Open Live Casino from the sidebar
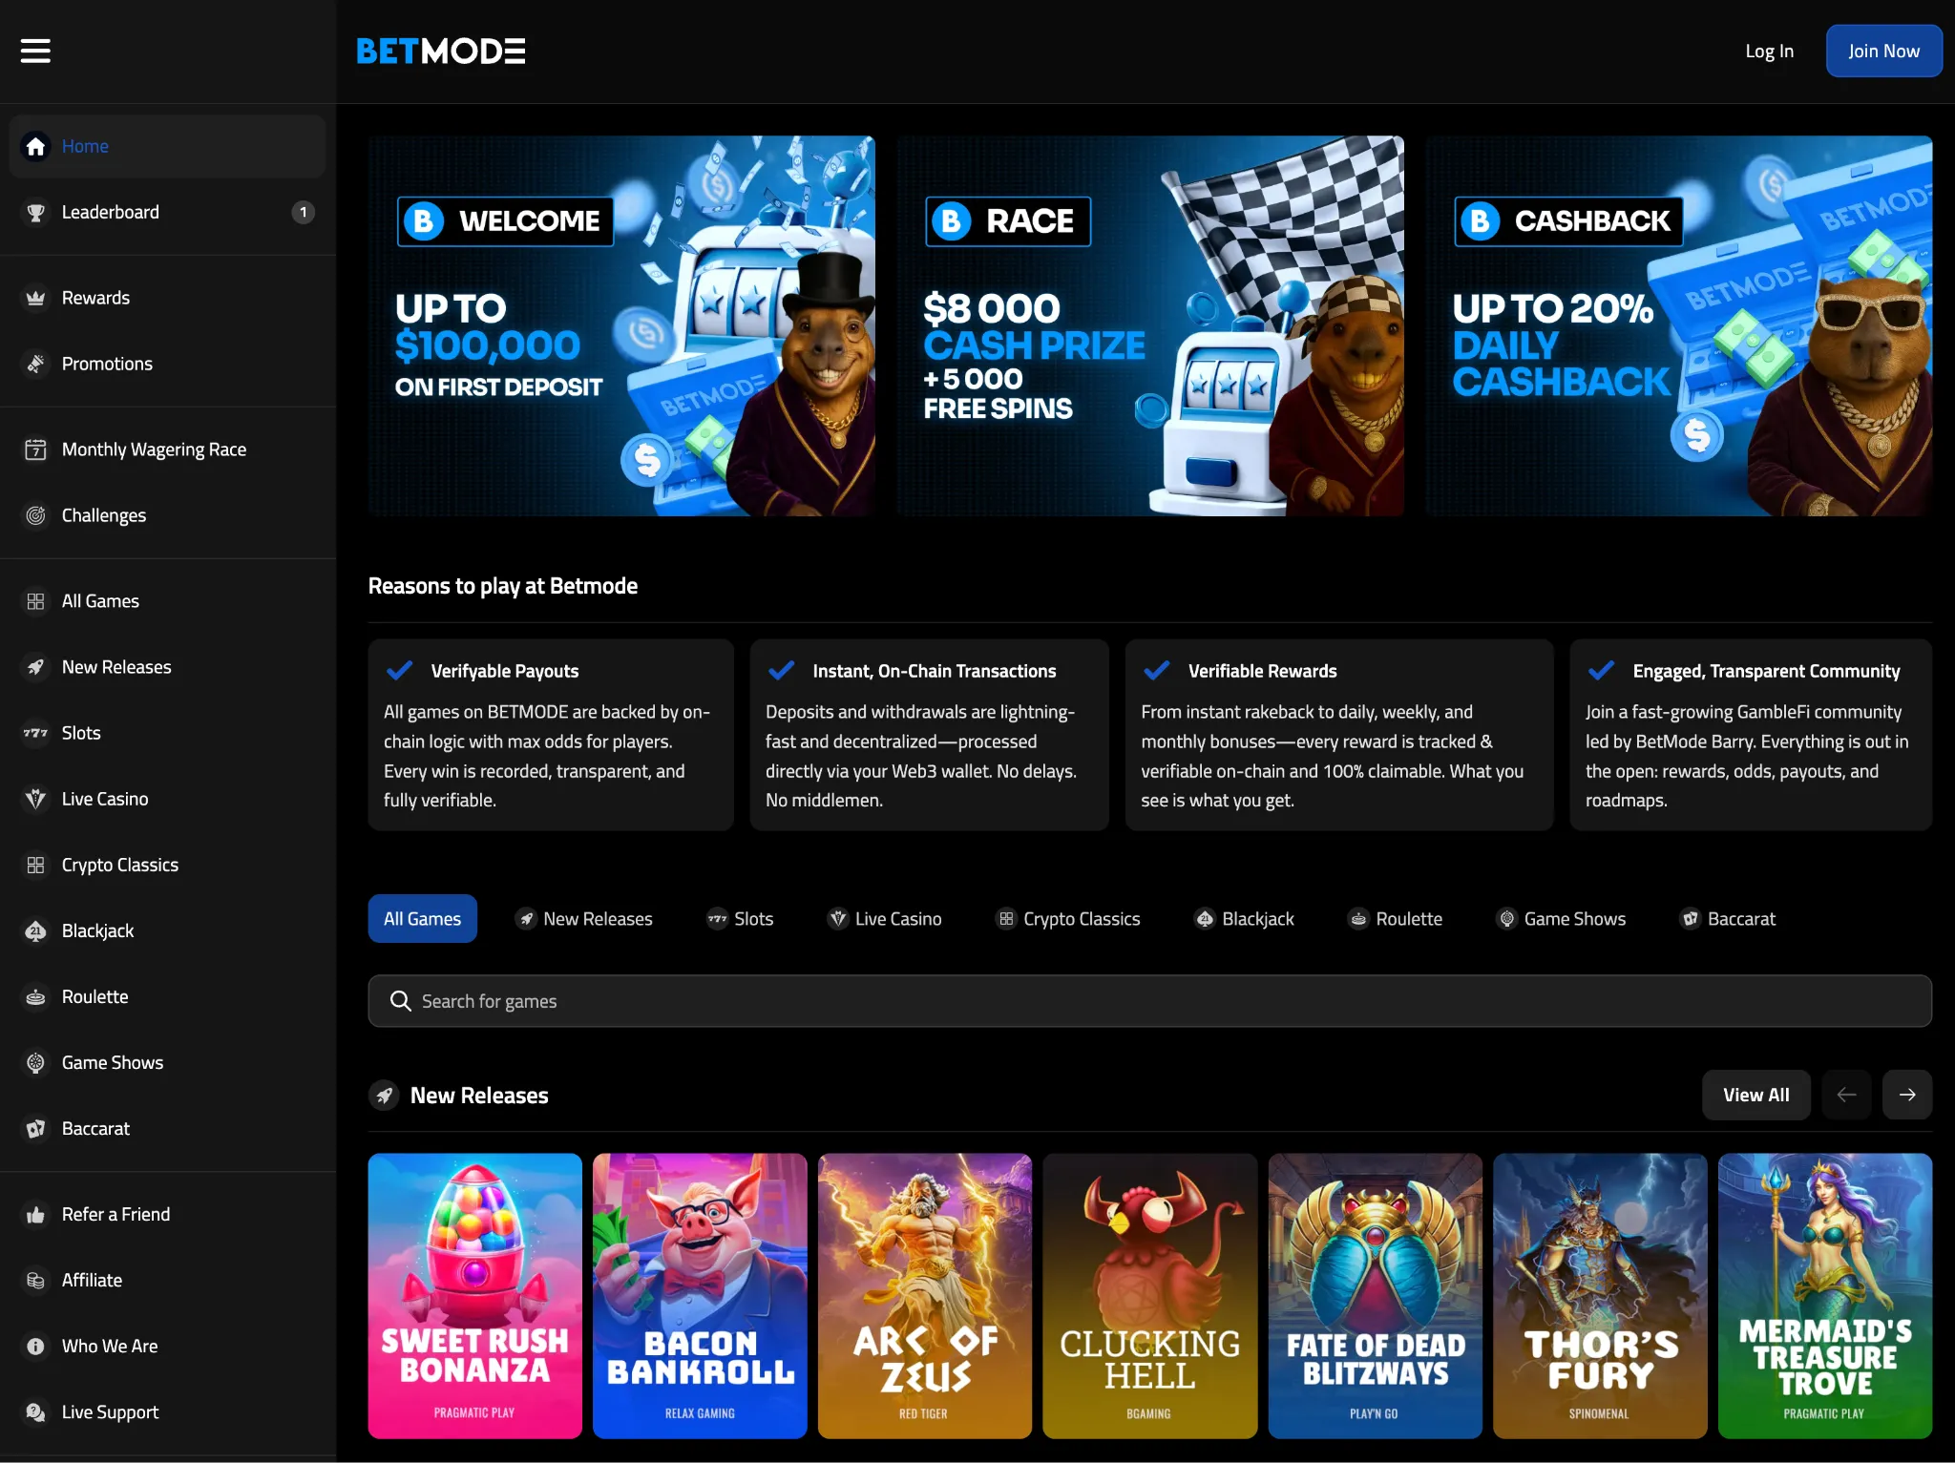The width and height of the screenshot is (1955, 1463). 35,799
